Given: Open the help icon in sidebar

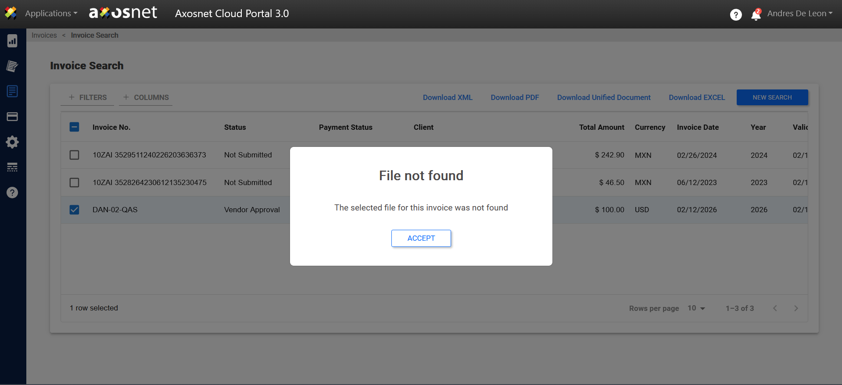Looking at the screenshot, I should pos(12,192).
